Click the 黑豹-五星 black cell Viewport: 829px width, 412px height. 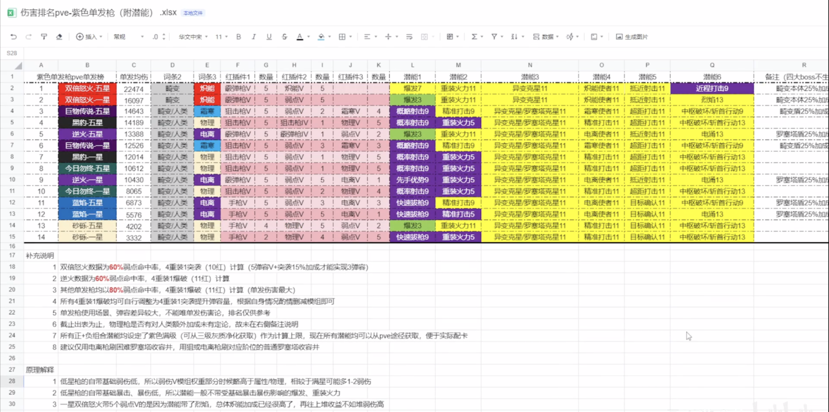87,123
